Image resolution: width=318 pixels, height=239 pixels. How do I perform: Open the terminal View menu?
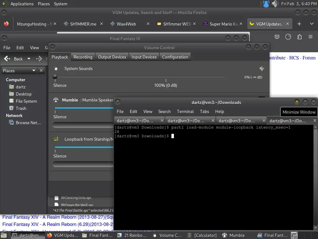click(x=148, y=112)
